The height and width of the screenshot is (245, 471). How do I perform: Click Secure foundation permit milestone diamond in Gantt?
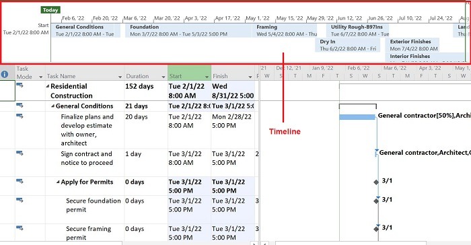pos(376,201)
